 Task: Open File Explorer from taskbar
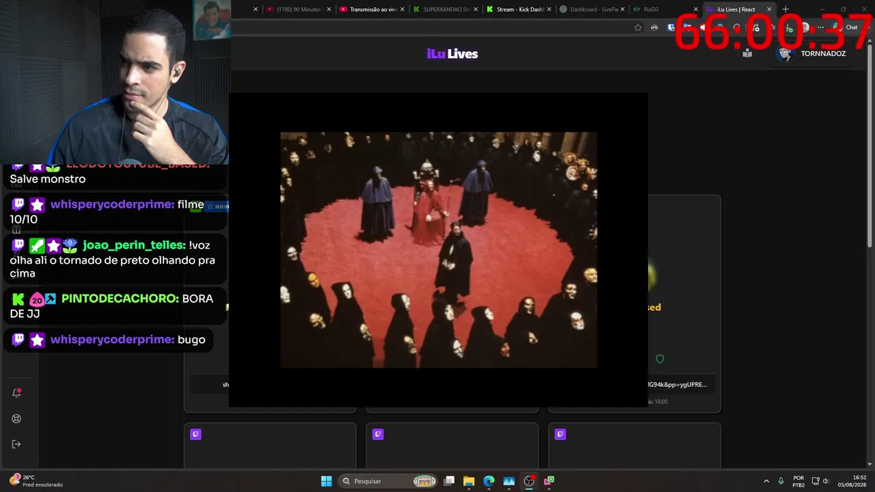tap(469, 481)
